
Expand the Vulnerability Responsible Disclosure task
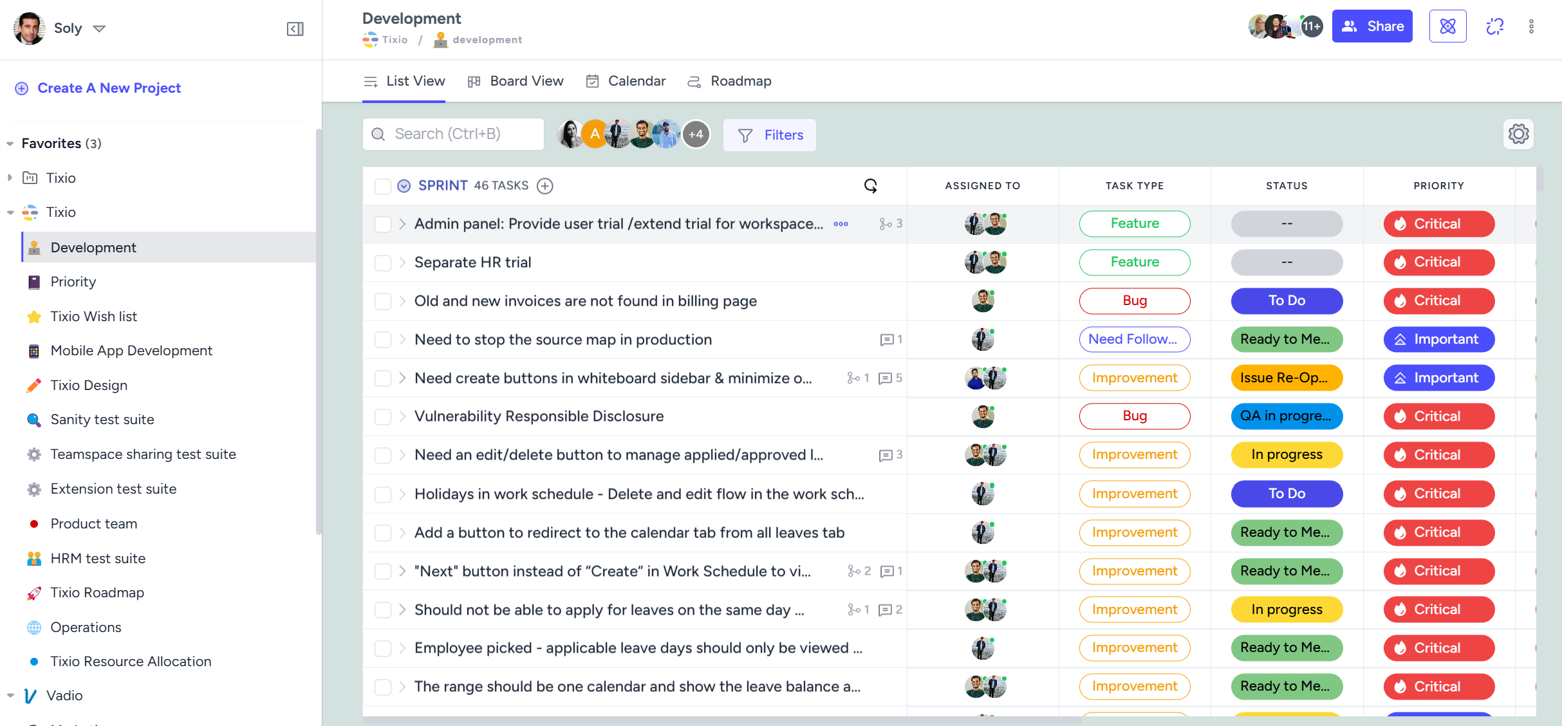point(403,416)
